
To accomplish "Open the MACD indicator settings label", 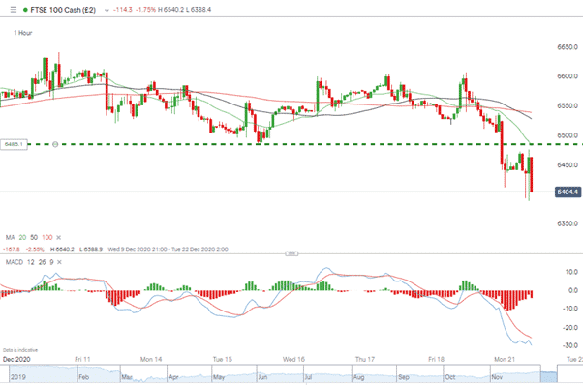I will [x=15, y=262].
